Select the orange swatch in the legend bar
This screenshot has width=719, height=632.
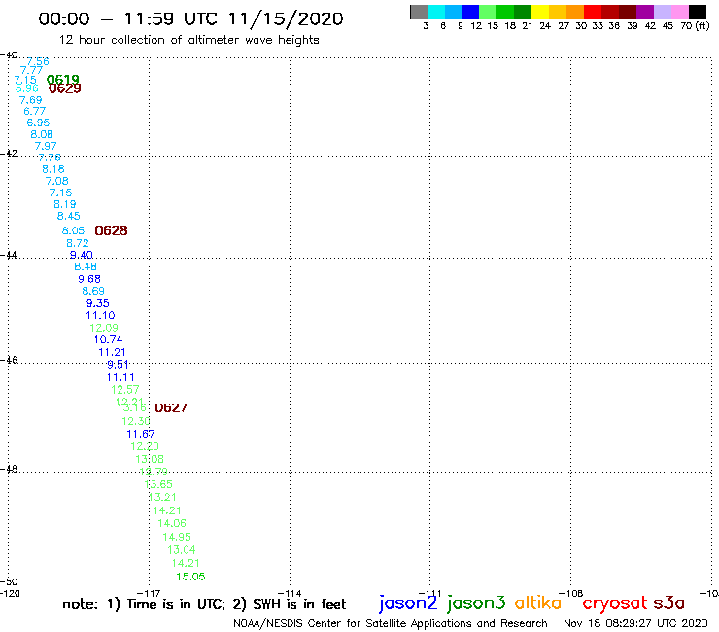pos(575,12)
